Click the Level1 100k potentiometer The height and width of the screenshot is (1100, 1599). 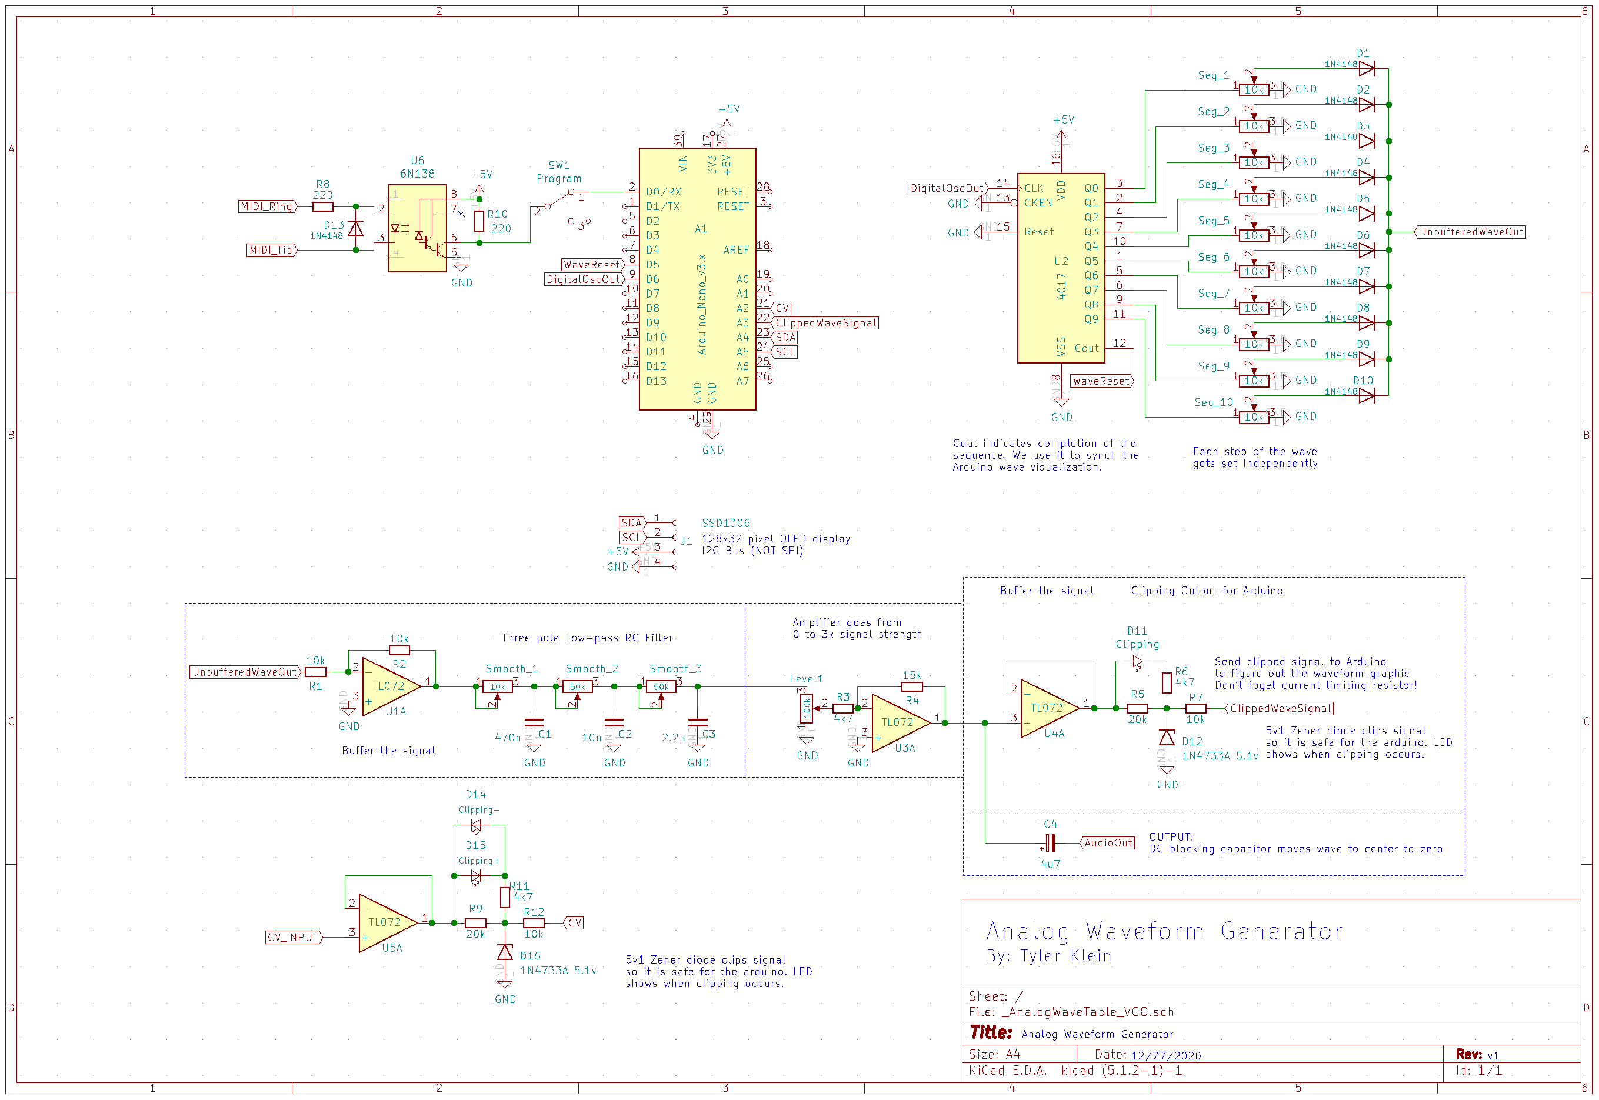(807, 708)
